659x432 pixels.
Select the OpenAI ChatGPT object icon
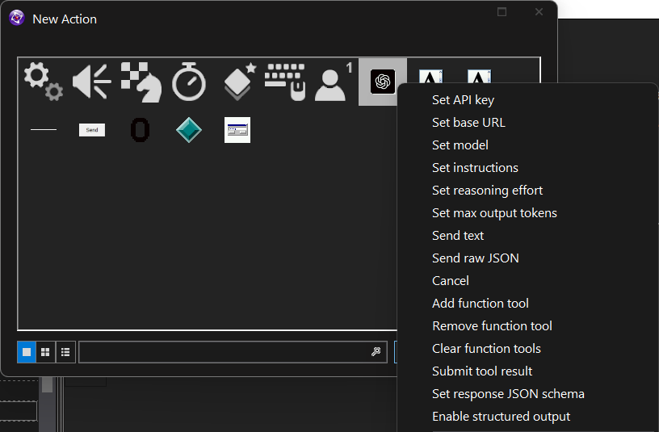(x=383, y=82)
